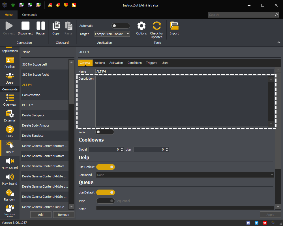Viewport: 283px width, 226px height.
Task: Click the green plug connection icon in title bar
Action: point(13,5)
